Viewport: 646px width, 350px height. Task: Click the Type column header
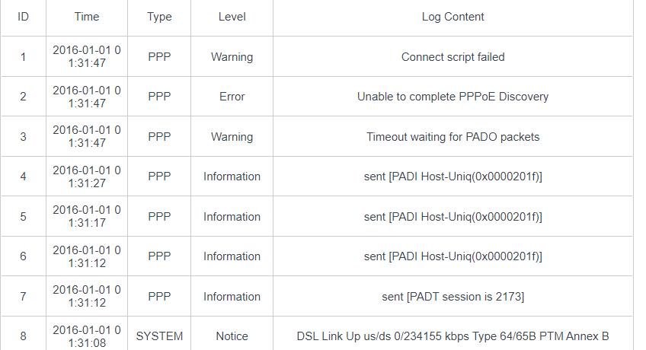click(x=159, y=17)
